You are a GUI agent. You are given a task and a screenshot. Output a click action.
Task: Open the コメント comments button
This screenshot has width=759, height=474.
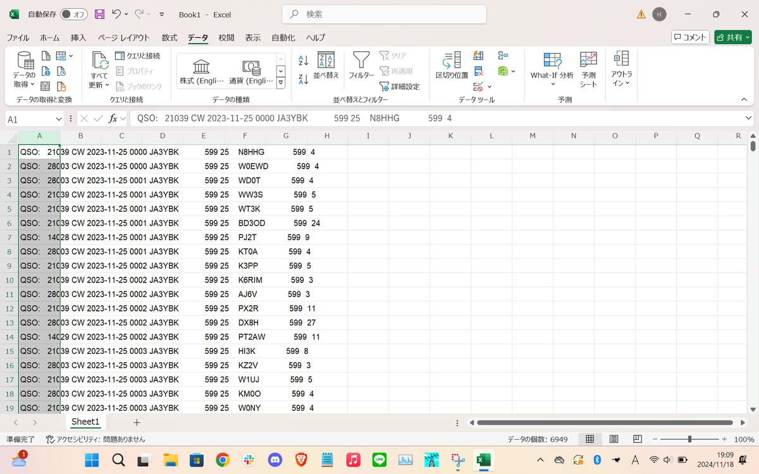[x=690, y=37]
